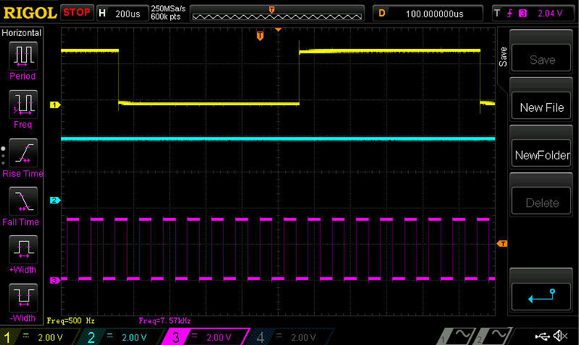This screenshot has width=579, height=345.
Task: Select the -Width measurement icon
Action: pyautogui.click(x=23, y=298)
